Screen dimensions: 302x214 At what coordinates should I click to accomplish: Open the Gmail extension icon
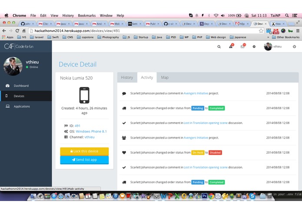tap(276, 31)
